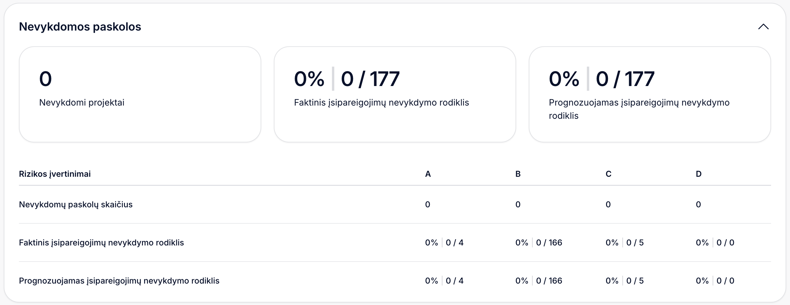Click the Nevykdomų paskolų skaičius row label
This screenshot has width=790, height=305.
(x=76, y=204)
